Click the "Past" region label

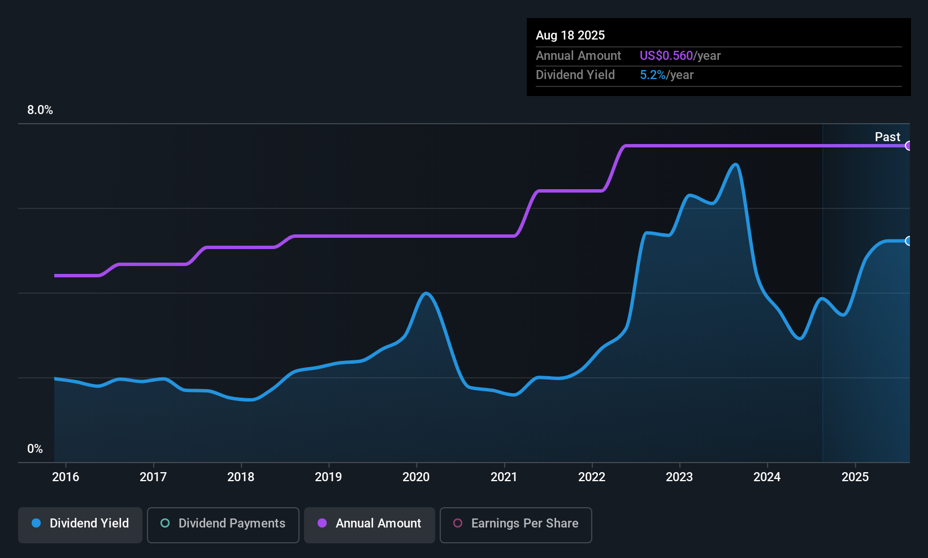pyautogui.click(x=887, y=137)
